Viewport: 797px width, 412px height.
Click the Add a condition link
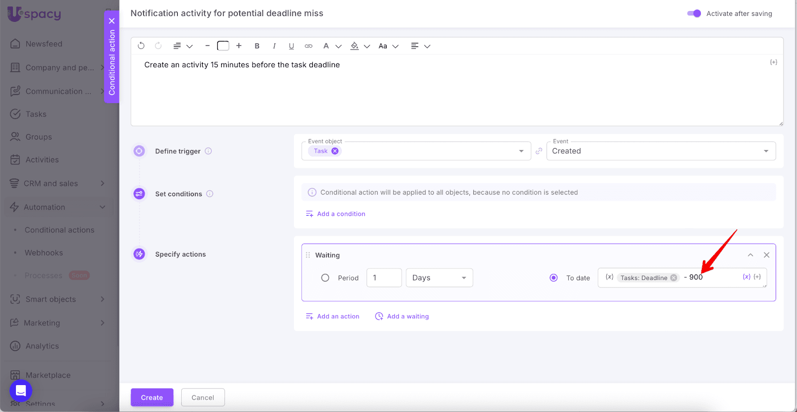(341, 214)
